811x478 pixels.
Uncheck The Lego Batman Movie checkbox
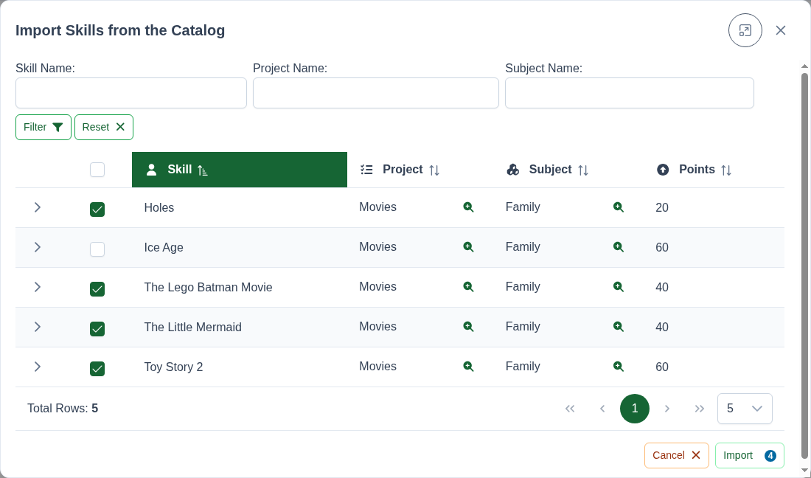click(97, 289)
